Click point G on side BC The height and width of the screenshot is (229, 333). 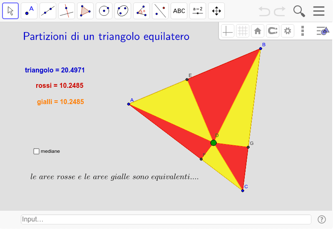click(248, 147)
